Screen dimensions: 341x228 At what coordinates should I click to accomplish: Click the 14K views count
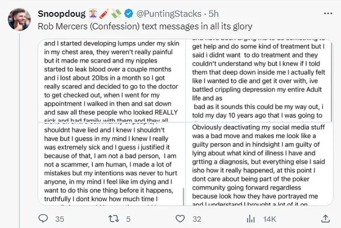coord(269,218)
